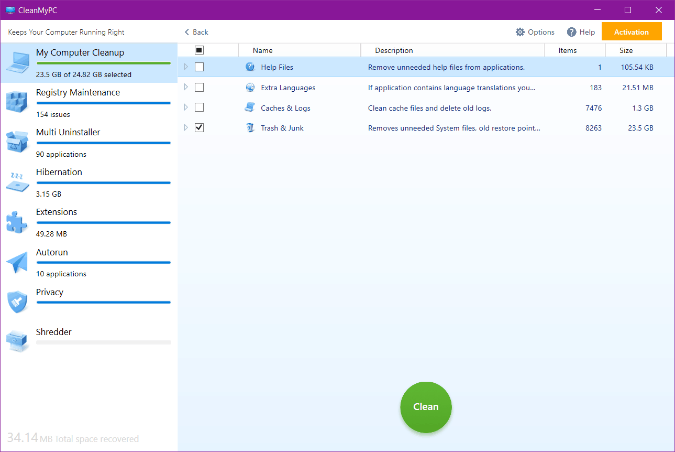Click the Registry Maintenance progress bar
This screenshot has height=452, width=675.
[x=104, y=103]
